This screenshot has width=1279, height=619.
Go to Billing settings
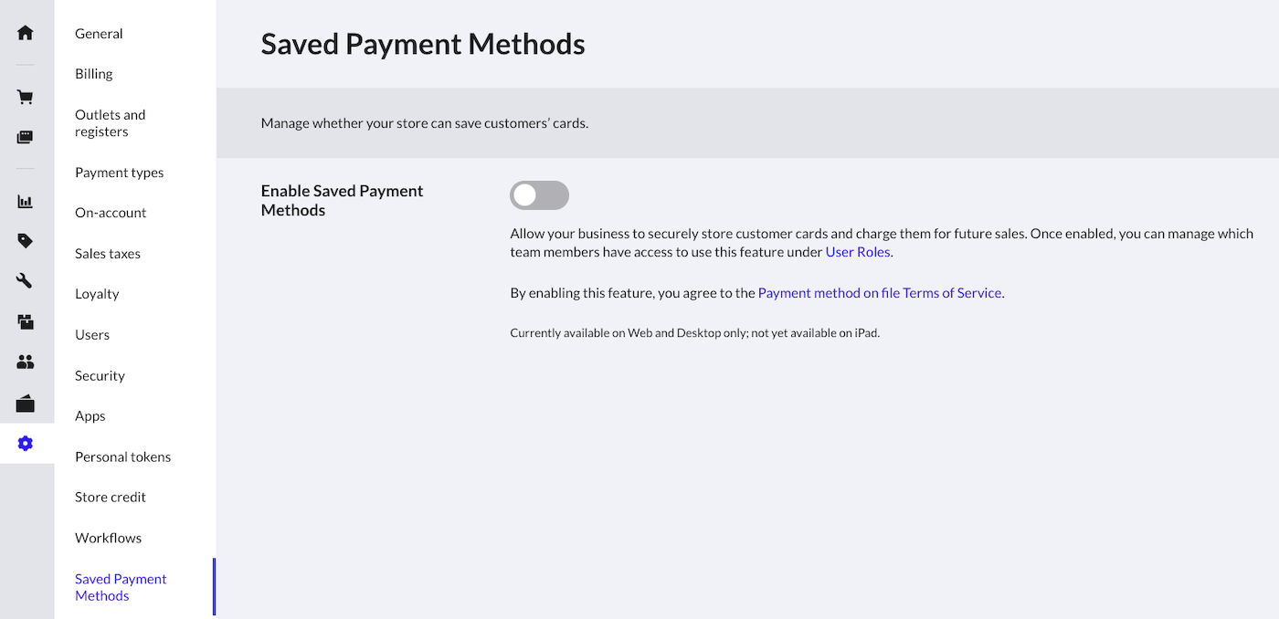(93, 73)
